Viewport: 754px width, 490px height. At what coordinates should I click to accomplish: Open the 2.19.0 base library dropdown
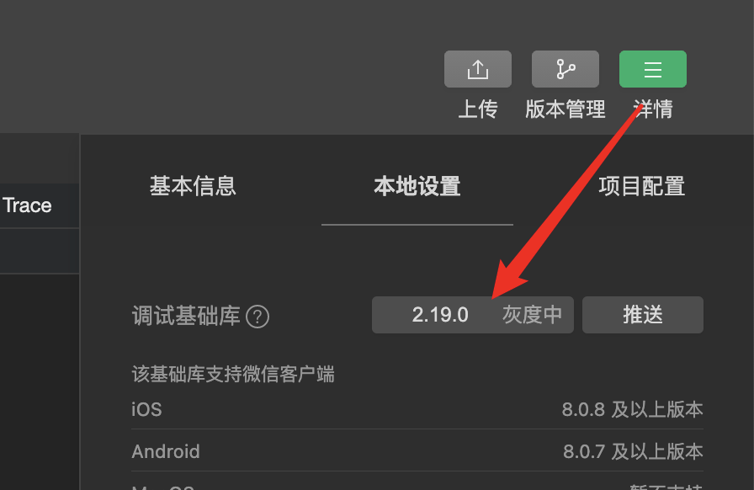pos(473,315)
